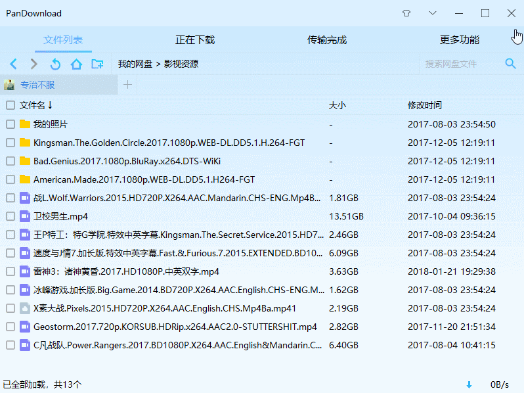
Task: Click video icon of Geostorm file
Action: click(x=25, y=327)
